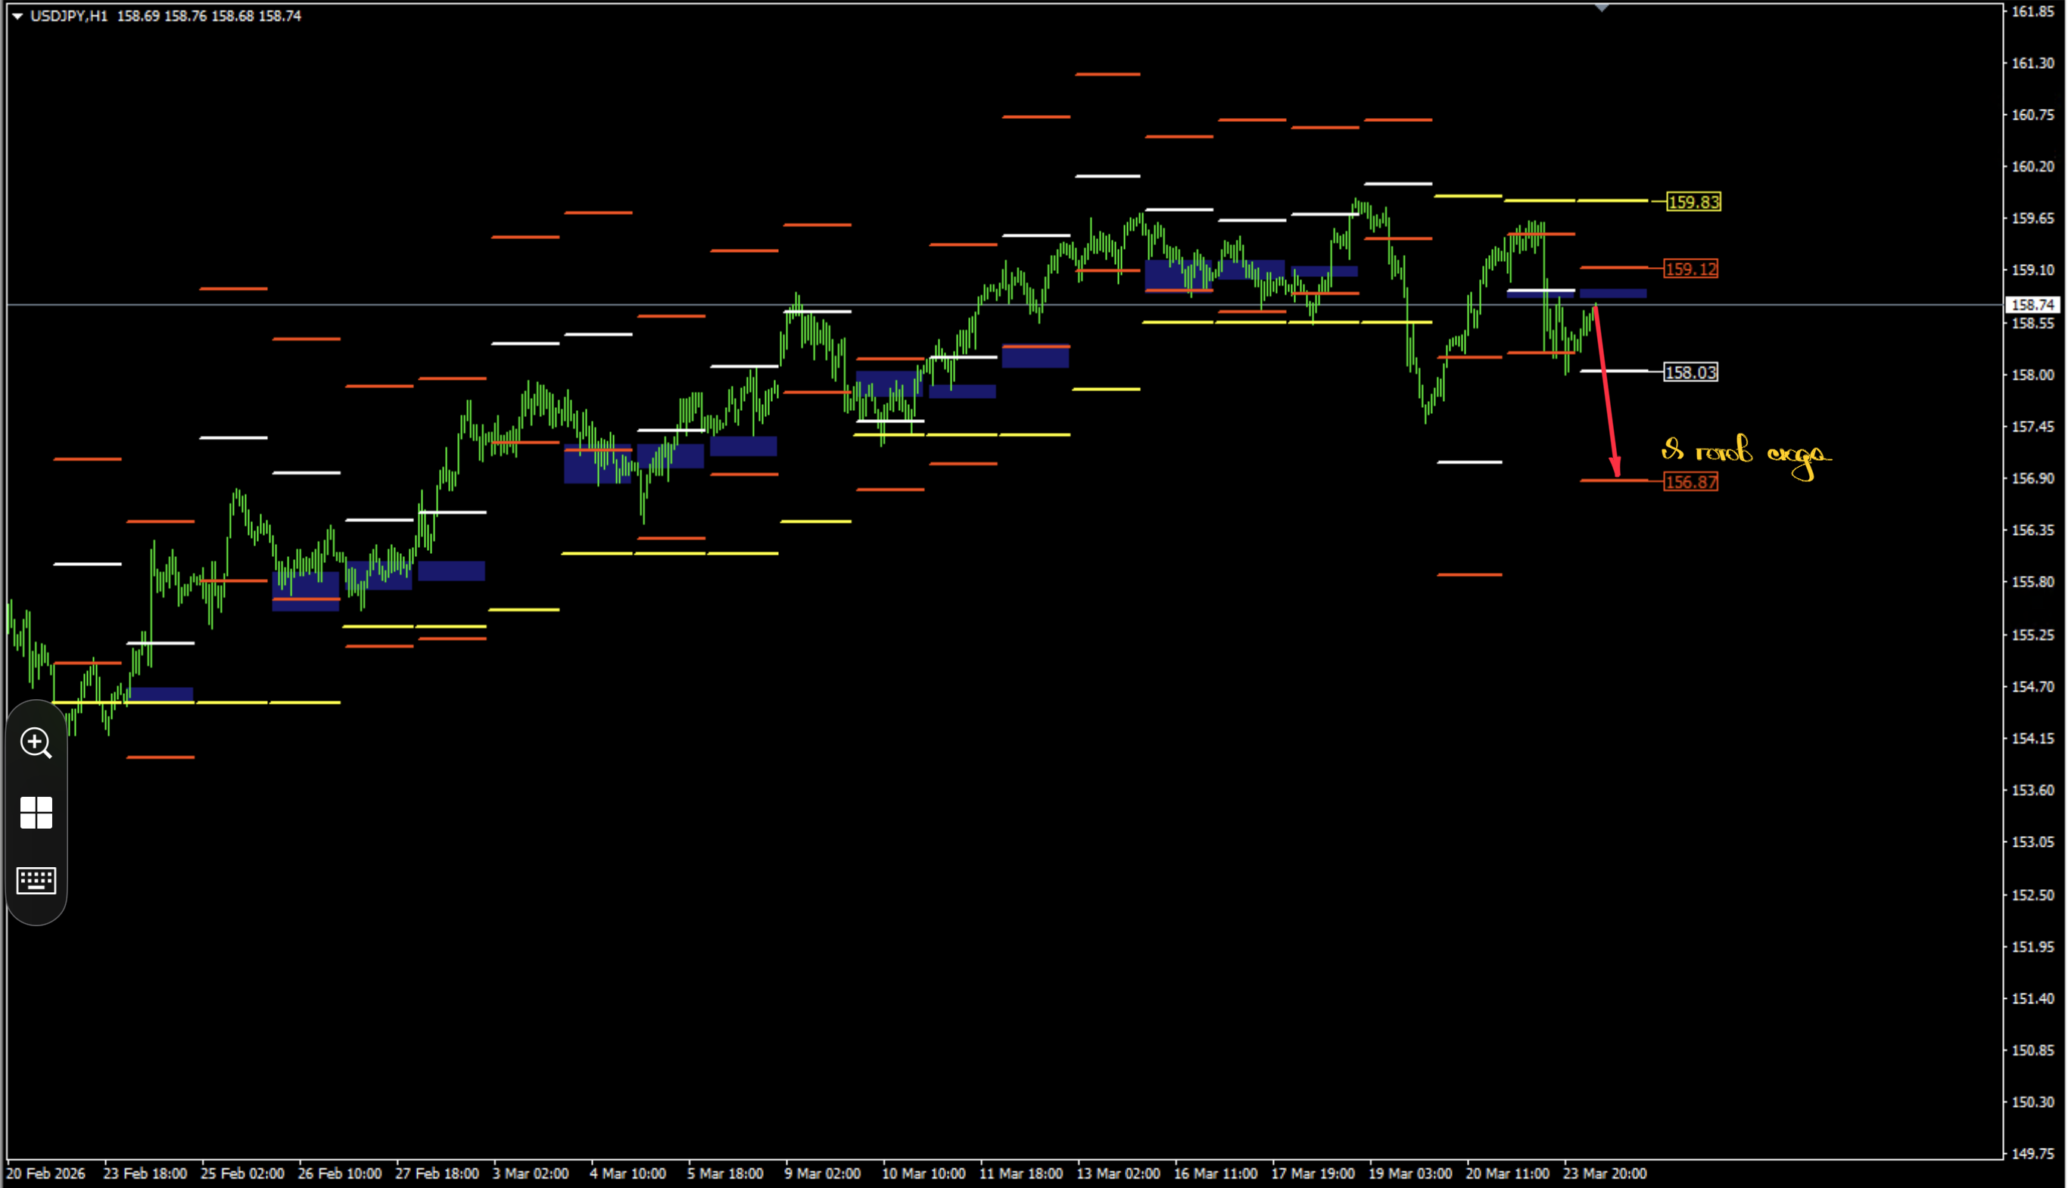
Task: Click the chart shift triangle marker at top
Action: pyautogui.click(x=1602, y=8)
